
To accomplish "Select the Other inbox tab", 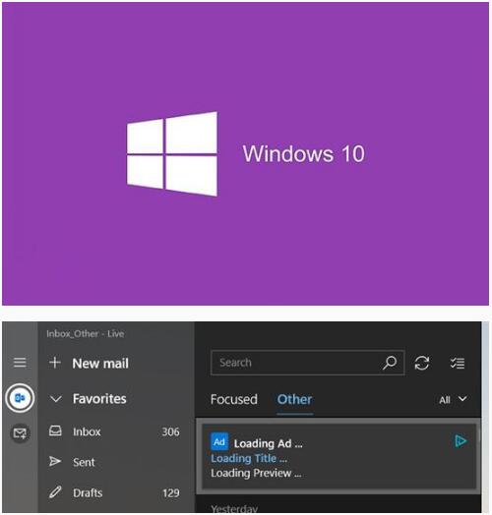I will point(294,399).
